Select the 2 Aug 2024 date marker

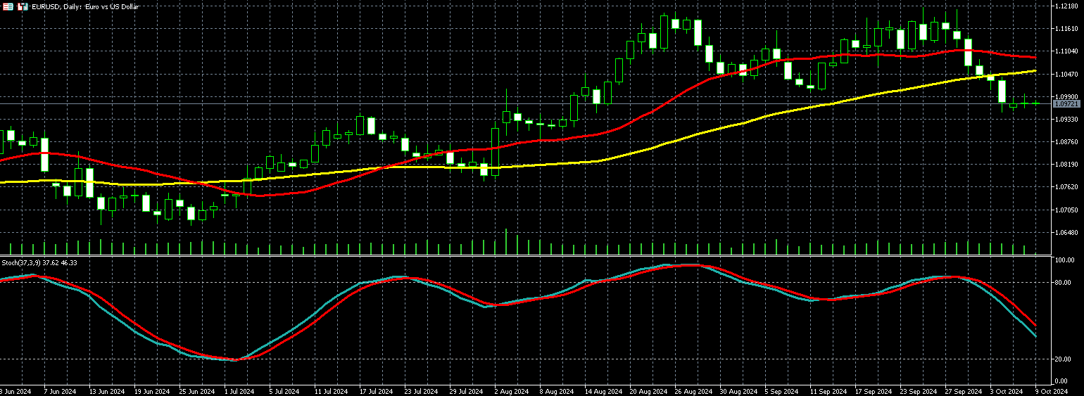click(x=511, y=391)
